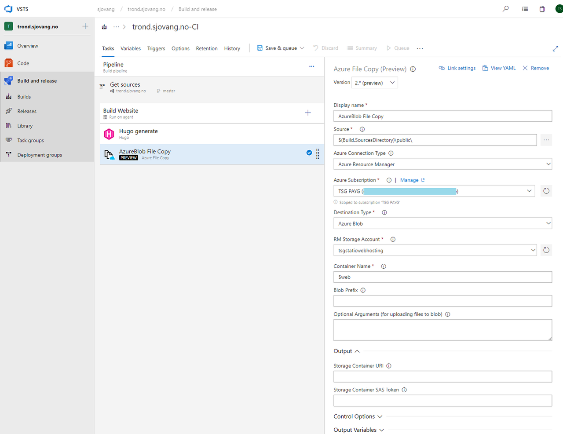
Task: Switch to the Tasks tab
Action: click(108, 48)
